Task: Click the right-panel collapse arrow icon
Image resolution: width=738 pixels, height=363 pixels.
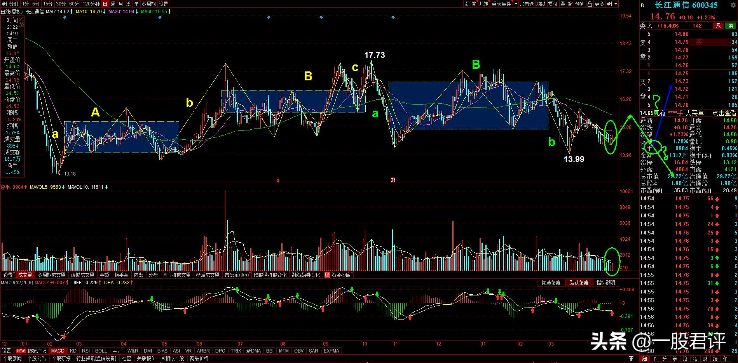Action: pos(609,4)
